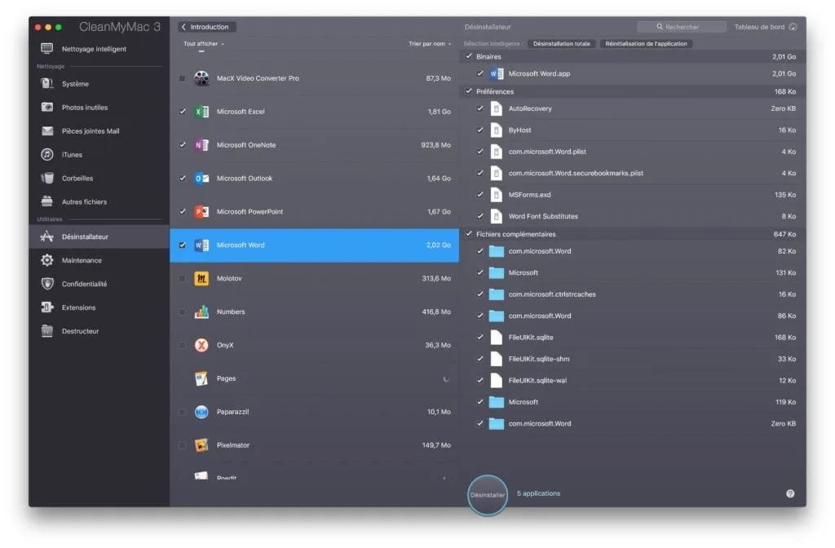Click the Numbers app icon
835x548 pixels.
pos(201,312)
